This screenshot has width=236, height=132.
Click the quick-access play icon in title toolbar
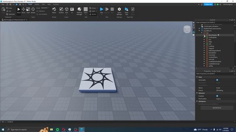coord(17,4)
